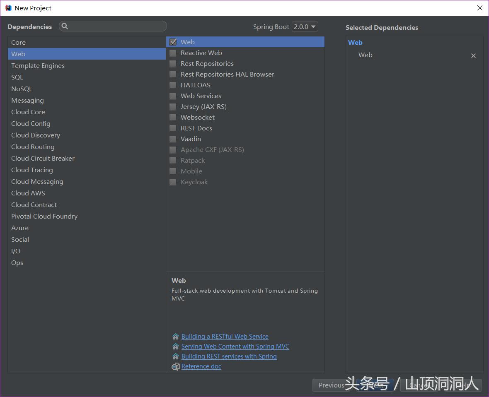
Task: Enable the HATEOAS checkbox
Action: (173, 85)
